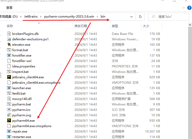Image resolution: width=192 pixels, height=139 pixels.
Task: Select the repair.exe icon
Action: tap(9, 131)
